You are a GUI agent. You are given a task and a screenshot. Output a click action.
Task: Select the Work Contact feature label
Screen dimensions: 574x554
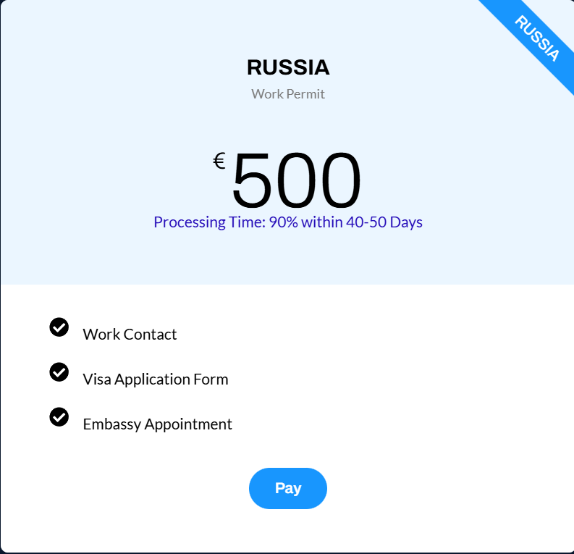130,335
